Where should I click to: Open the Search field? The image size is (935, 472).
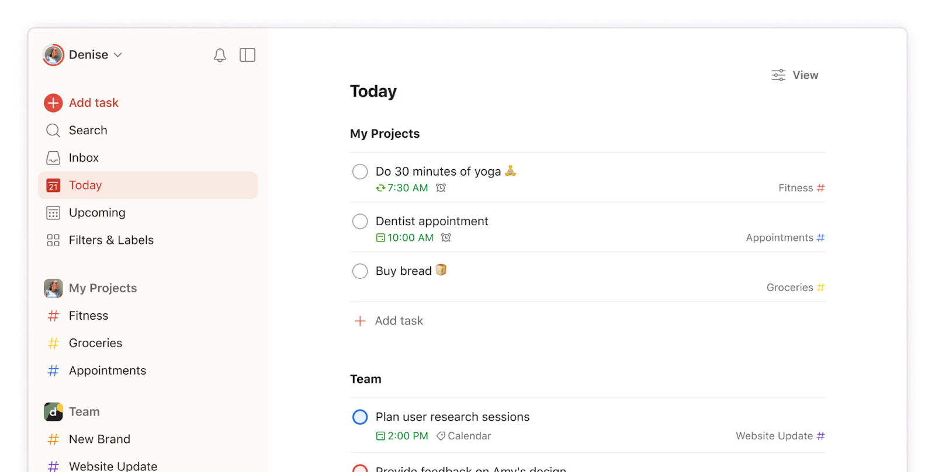tap(86, 130)
